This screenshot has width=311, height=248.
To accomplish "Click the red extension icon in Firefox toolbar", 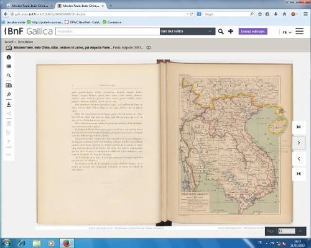I will 294,14.
